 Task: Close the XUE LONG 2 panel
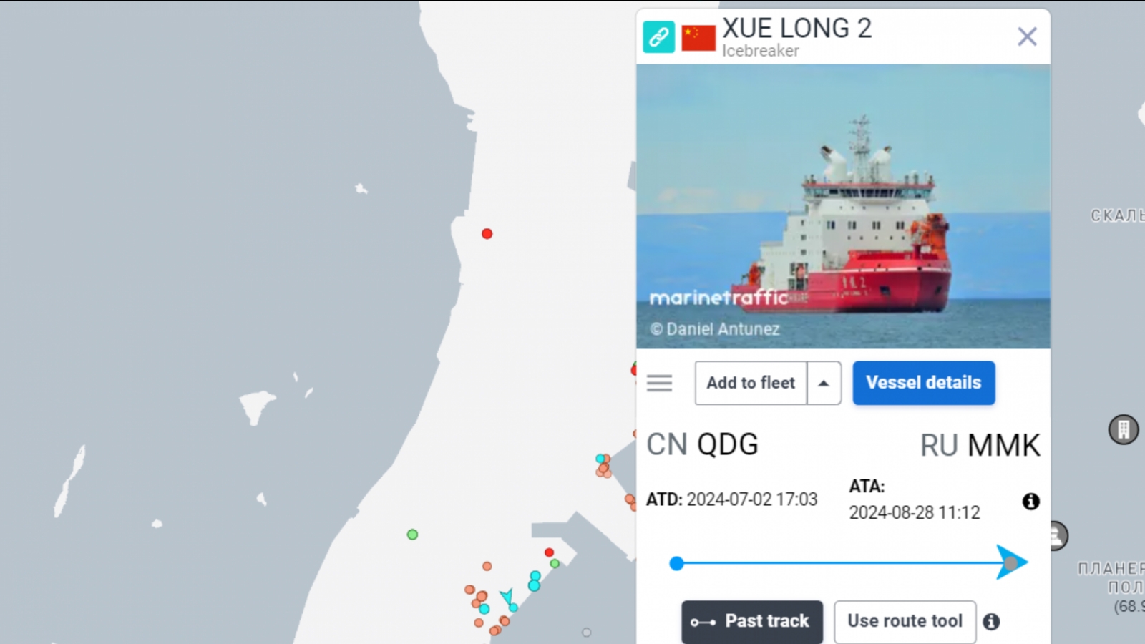pyautogui.click(x=1027, y=36)
